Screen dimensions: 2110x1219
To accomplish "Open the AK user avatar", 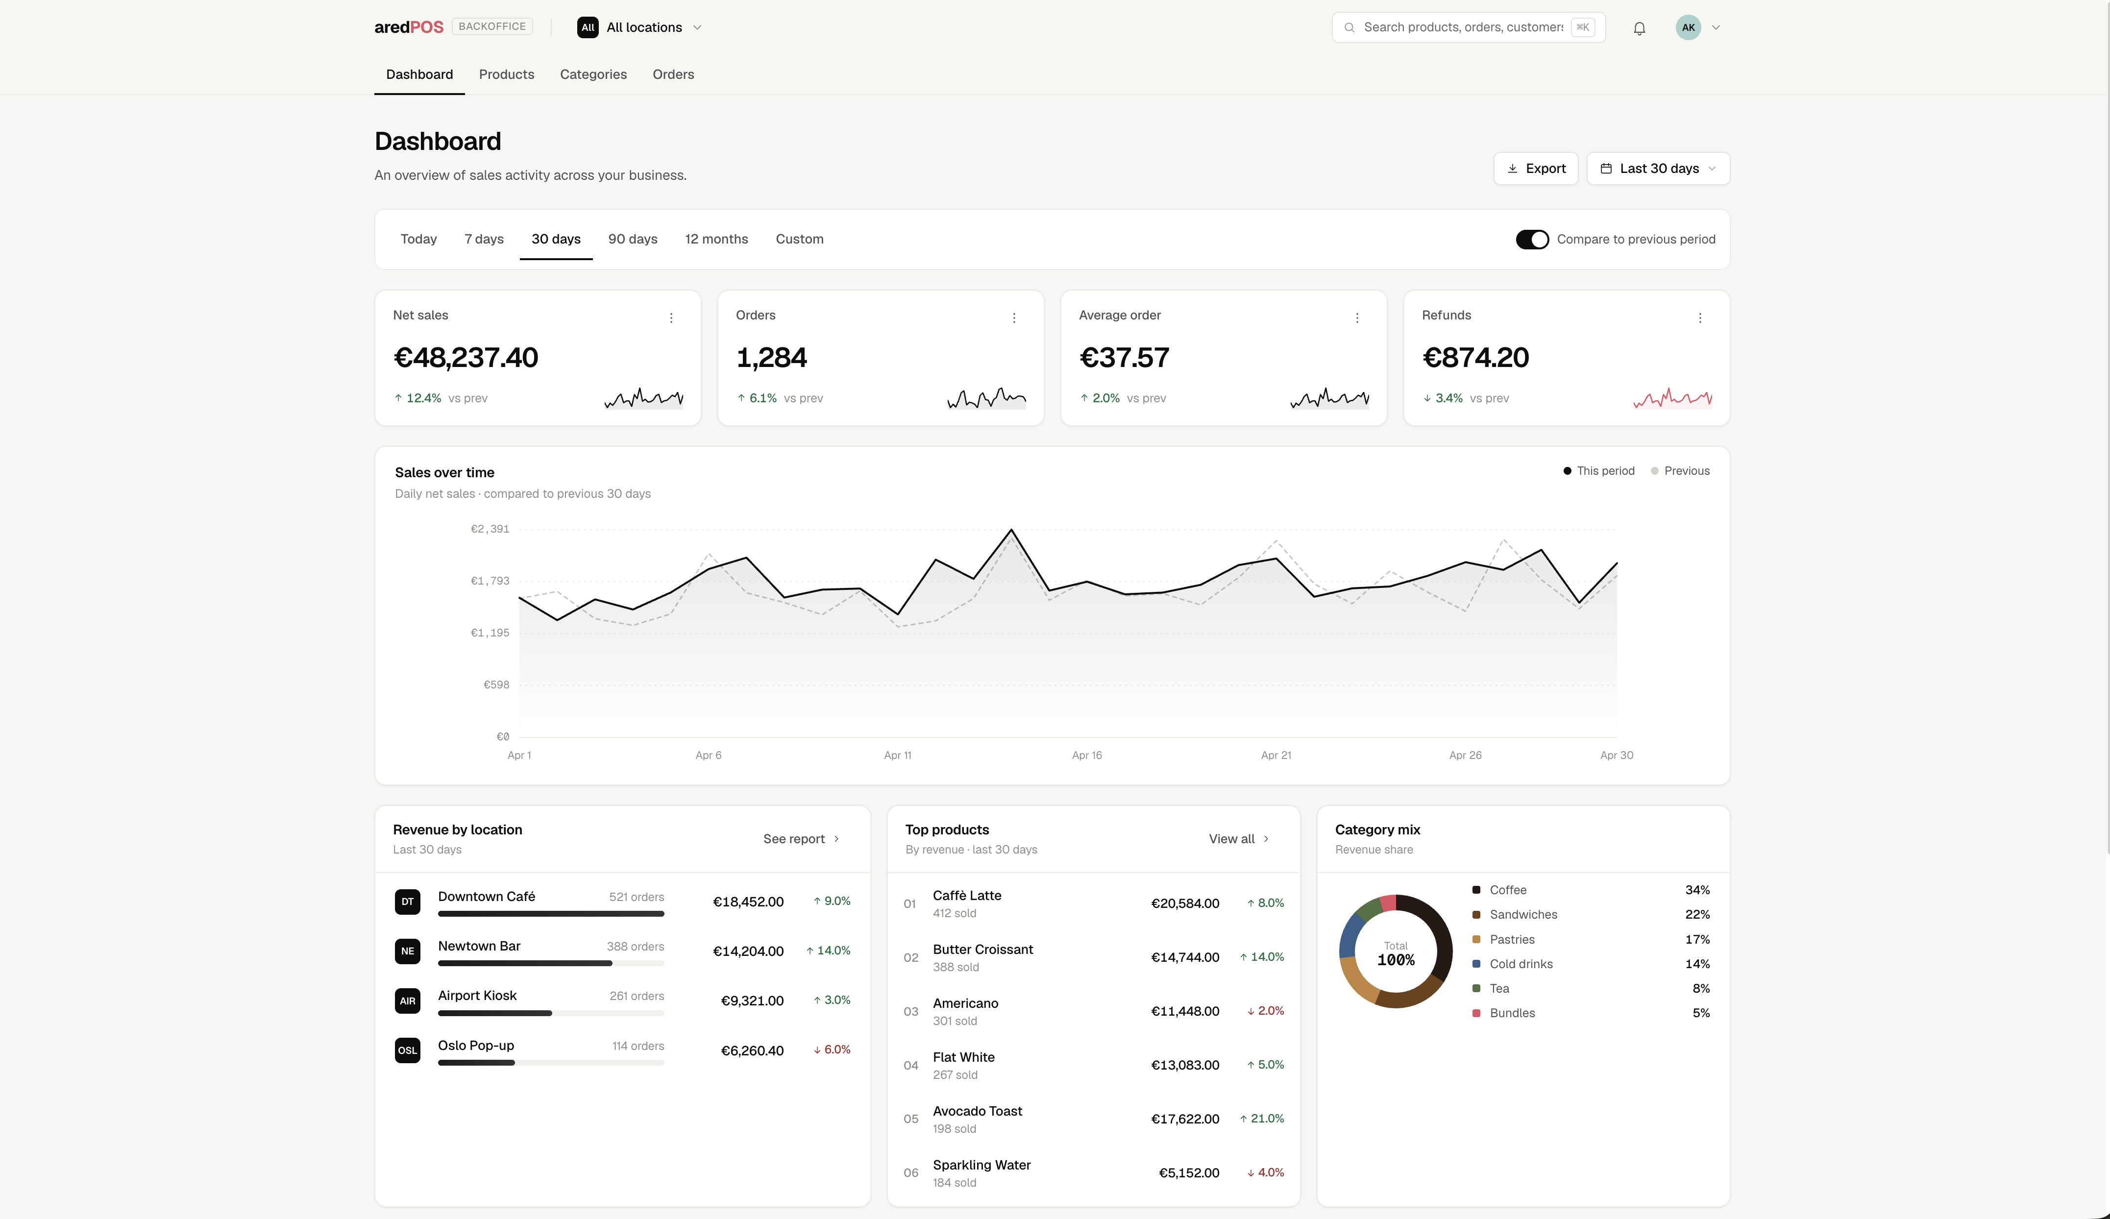I will pos(1688,27).
